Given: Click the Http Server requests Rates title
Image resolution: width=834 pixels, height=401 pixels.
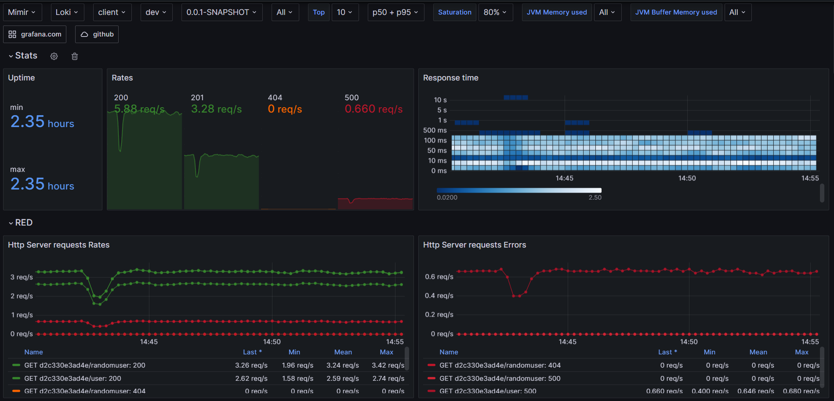Looking at the screenshot, I should (x=58, y=245).
